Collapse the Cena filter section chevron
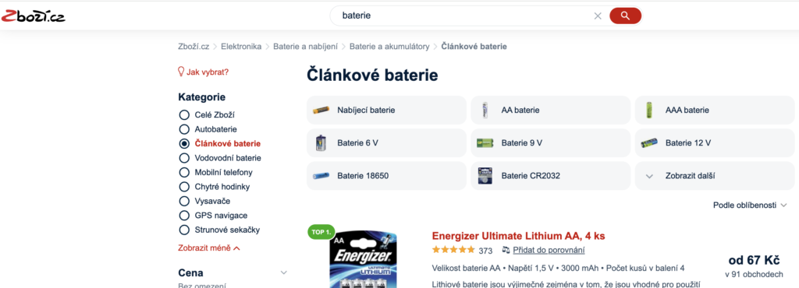The width and height of the screenshot is (799, 288). tap(284, 272)
